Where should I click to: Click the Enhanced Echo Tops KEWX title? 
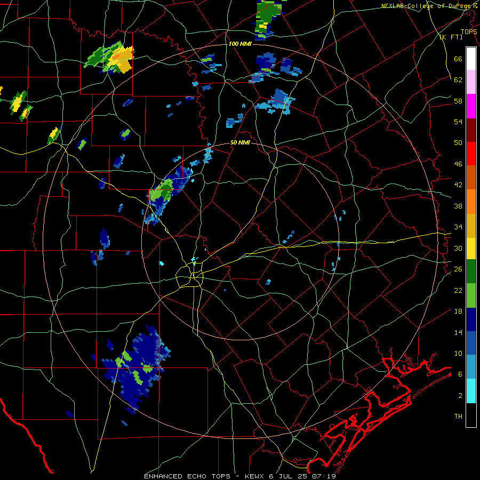[x=240, y=476]
